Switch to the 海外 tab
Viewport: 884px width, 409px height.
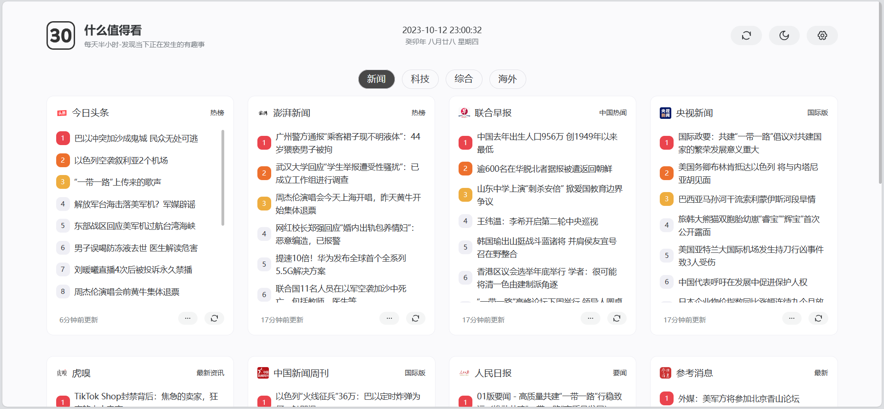[x=507, y=79]
